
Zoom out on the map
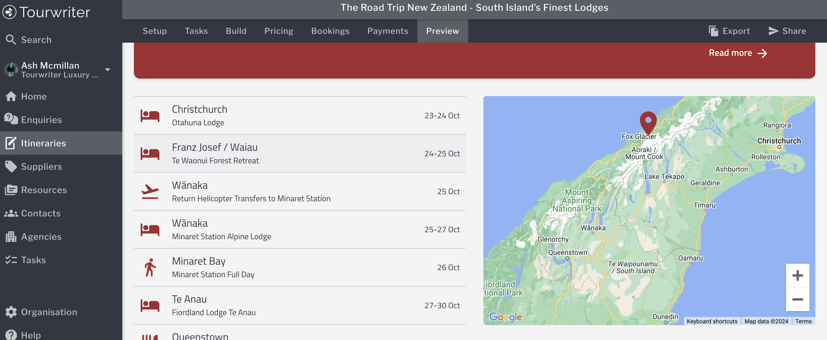pos(797,299)
